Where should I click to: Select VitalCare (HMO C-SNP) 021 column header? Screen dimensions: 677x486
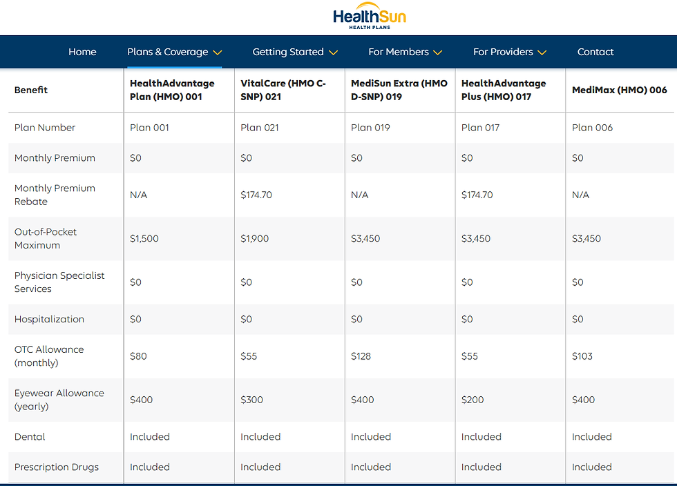click(283, 90)
